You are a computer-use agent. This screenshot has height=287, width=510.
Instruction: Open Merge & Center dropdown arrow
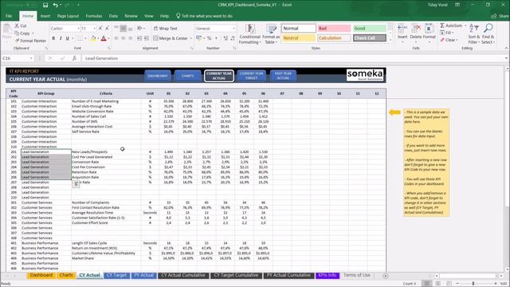pyautogui.click(x=191, y=38)
